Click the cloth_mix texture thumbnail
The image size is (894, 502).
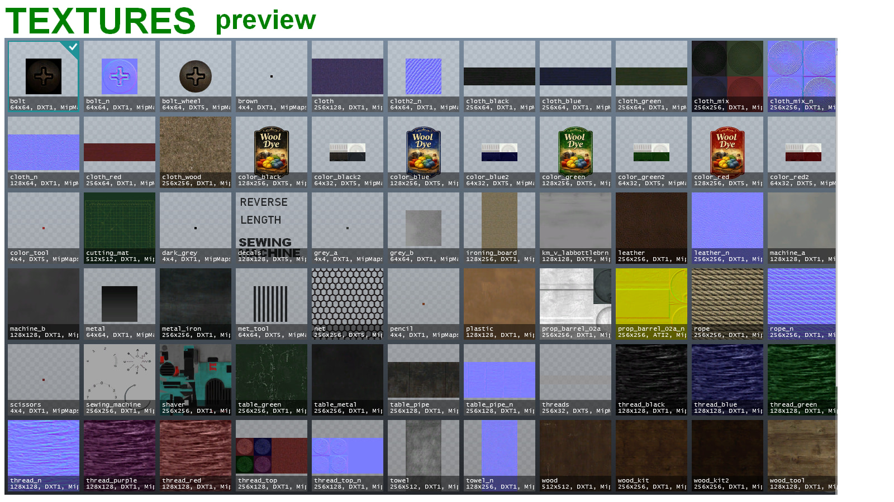(727, 76)
